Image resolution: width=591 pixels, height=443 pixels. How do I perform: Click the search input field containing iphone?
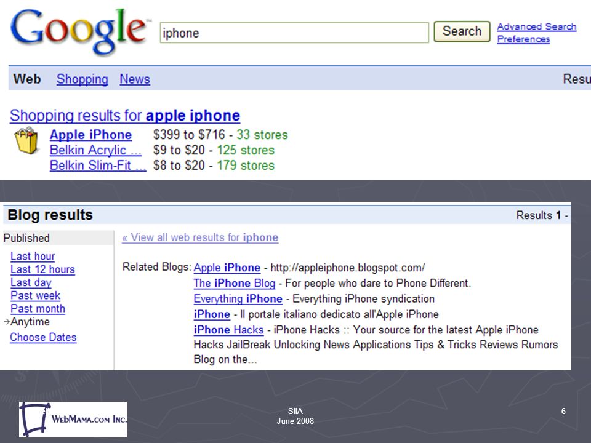pyautogui.click(x=294, y=33)
